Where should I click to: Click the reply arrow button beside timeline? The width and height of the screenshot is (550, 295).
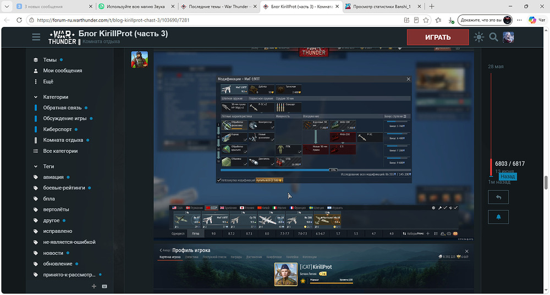tap(498, 197)
